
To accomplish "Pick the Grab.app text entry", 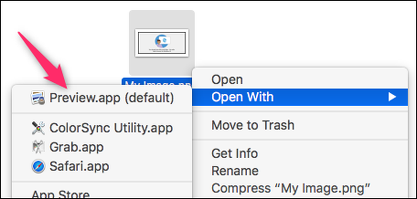I will (77, 147).
